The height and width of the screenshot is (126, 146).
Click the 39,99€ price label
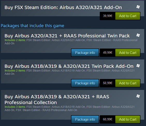click(x=107, y=16)
